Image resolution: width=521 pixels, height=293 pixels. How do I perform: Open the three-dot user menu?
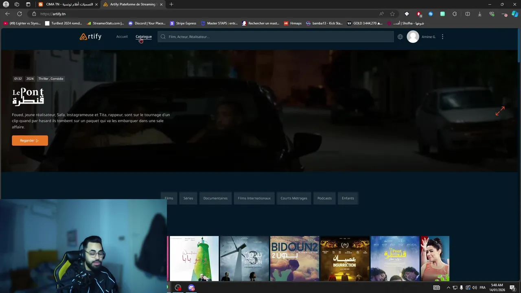pos(442,37)
